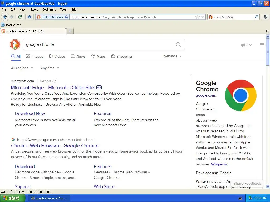Switch to the Maps results tab
This screenshot has width=270, height=202.
click(x=98, y=56)
